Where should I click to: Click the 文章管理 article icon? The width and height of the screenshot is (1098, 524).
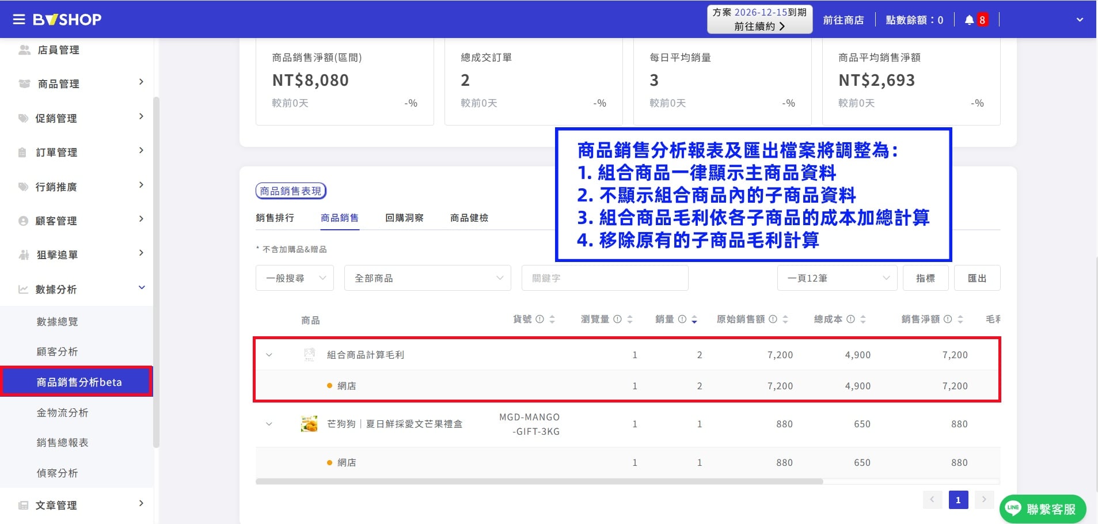pos(23,505)
